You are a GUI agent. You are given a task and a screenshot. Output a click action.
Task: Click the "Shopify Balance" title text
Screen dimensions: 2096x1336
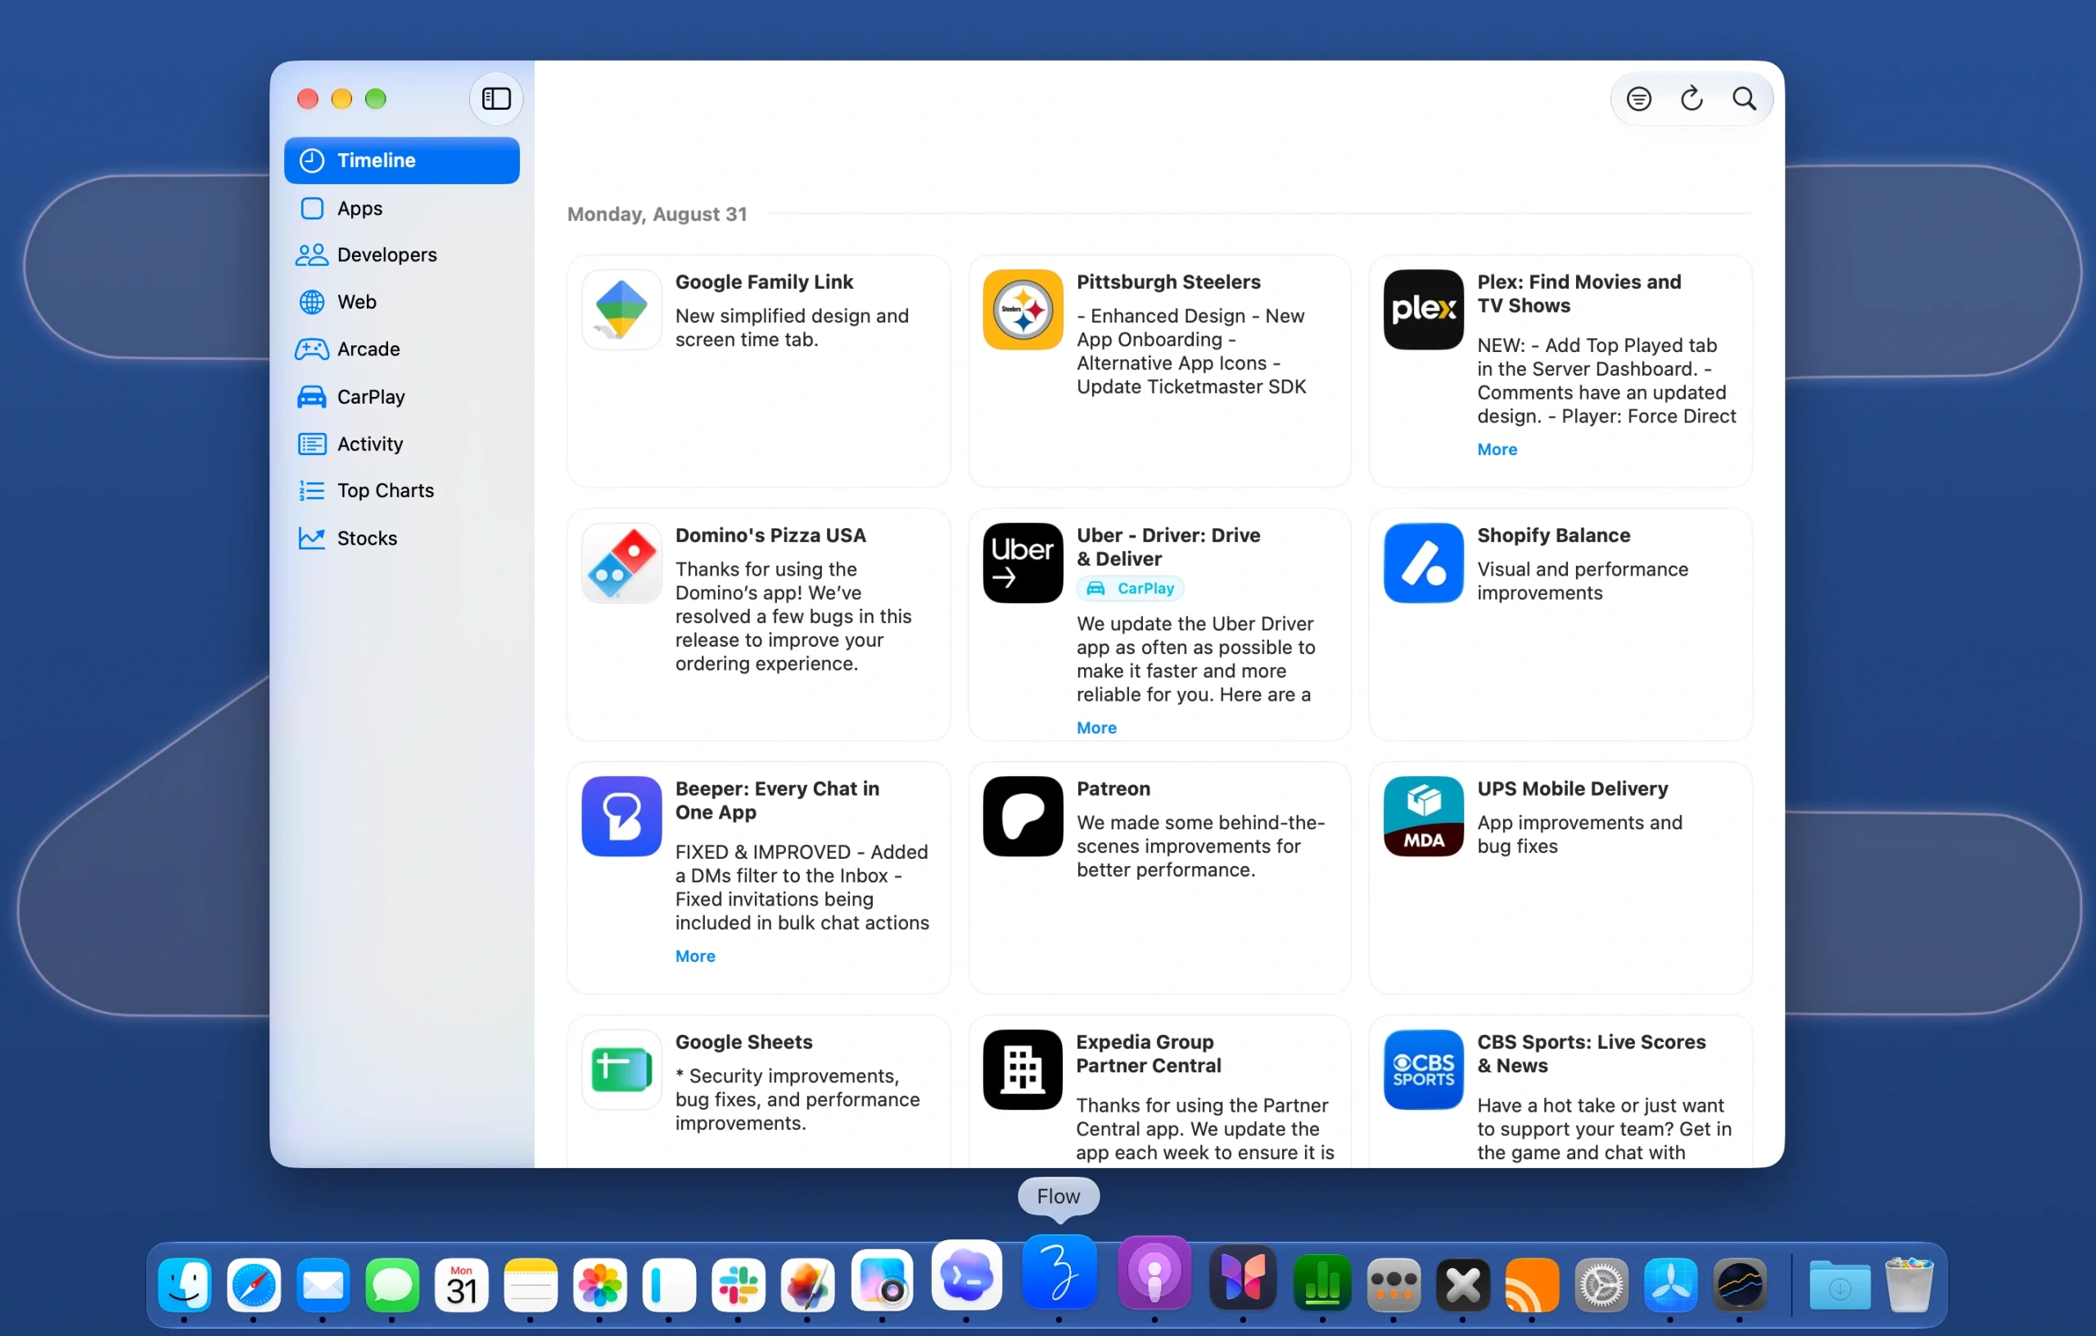1554,535
